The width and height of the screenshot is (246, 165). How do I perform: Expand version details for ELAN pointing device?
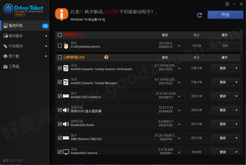click(179, 46)
